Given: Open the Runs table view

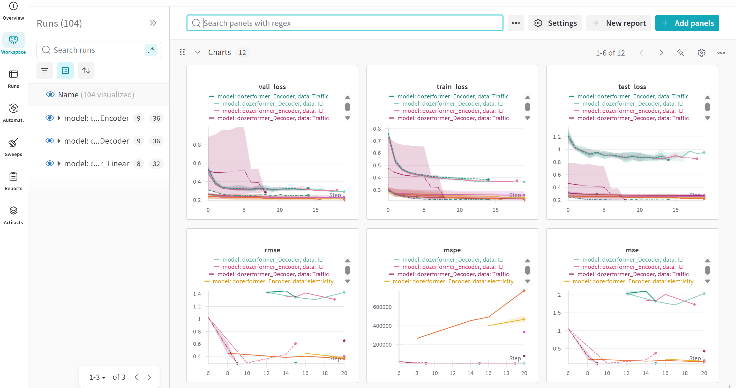Looking at the screenshot, I should point(13,79).
